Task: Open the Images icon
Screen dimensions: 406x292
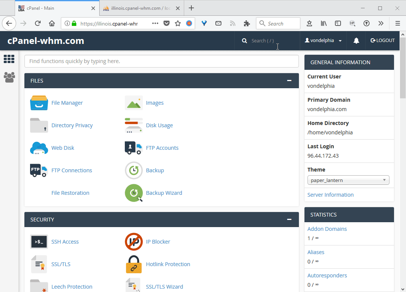Action: coord(133,103)
